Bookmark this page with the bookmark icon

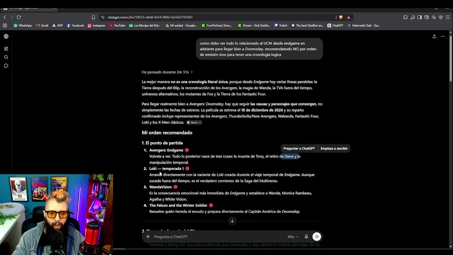[x=93, y=17]
